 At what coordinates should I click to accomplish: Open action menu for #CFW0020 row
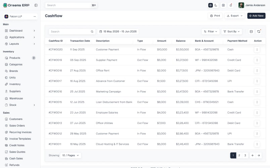click(x=257, y=49)
